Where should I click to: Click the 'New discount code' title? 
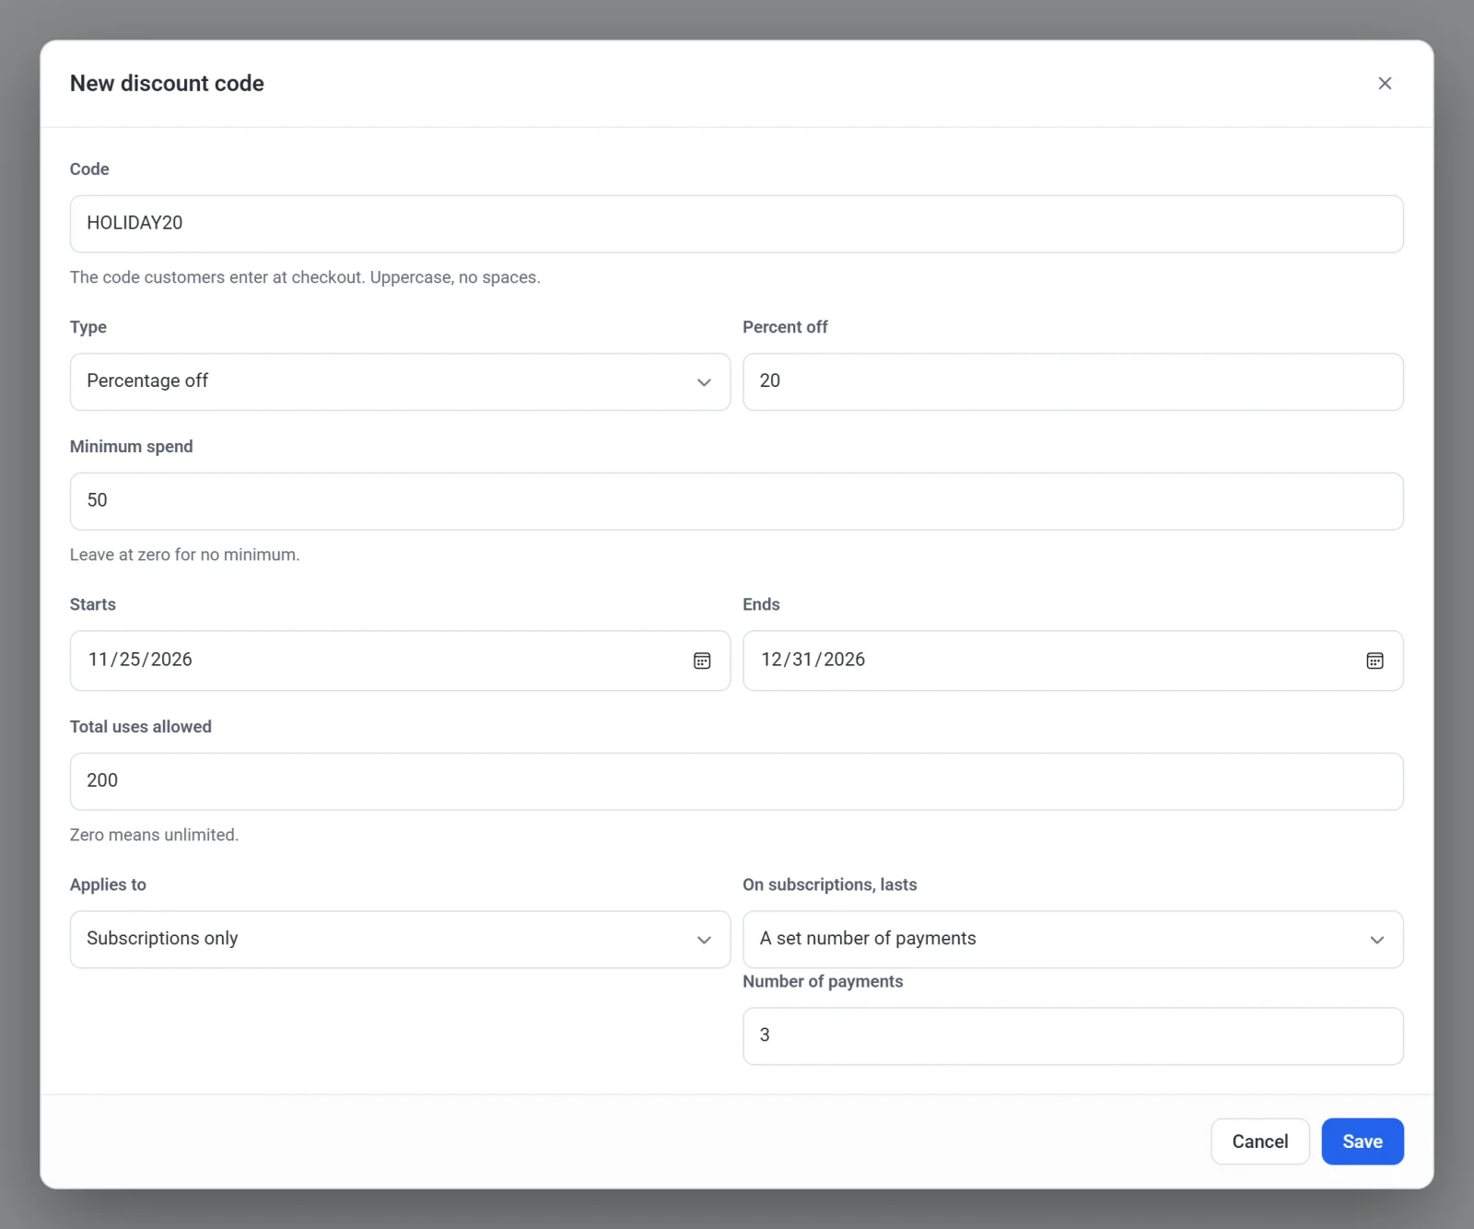(167, 83)
